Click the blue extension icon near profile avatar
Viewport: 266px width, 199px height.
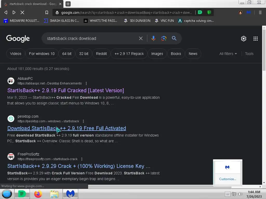[x=249, y=12]
